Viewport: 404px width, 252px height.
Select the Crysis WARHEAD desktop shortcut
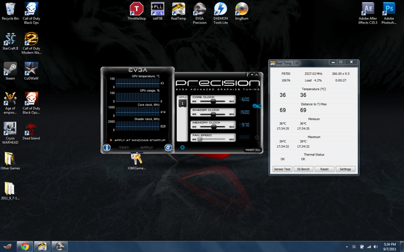point(10,133)
